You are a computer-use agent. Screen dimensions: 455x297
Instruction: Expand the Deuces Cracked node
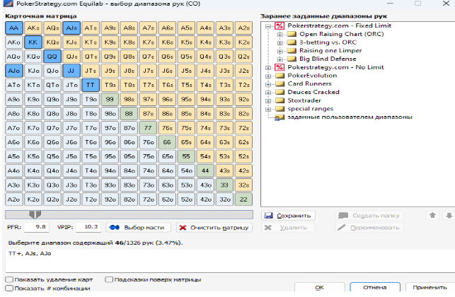[x=268, y=93]
